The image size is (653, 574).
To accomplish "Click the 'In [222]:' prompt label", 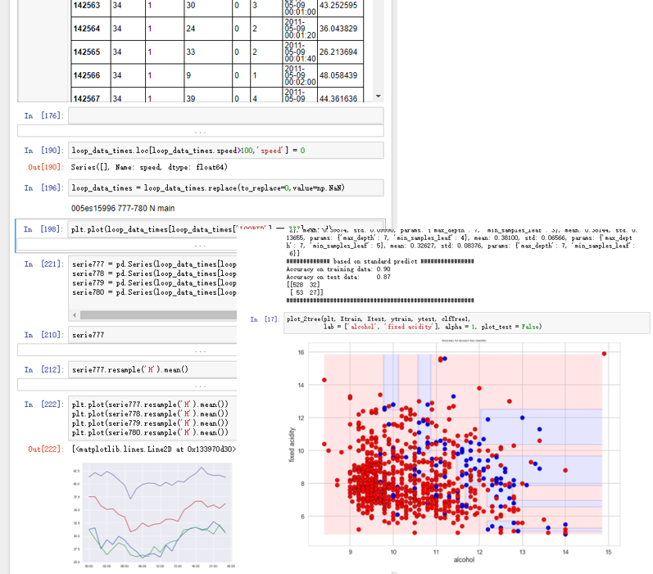I will point(43,405).
